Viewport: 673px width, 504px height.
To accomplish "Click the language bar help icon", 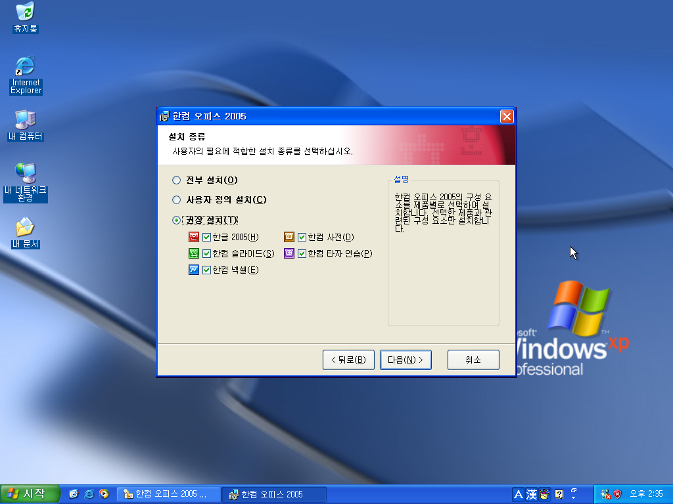I will 559,495.
